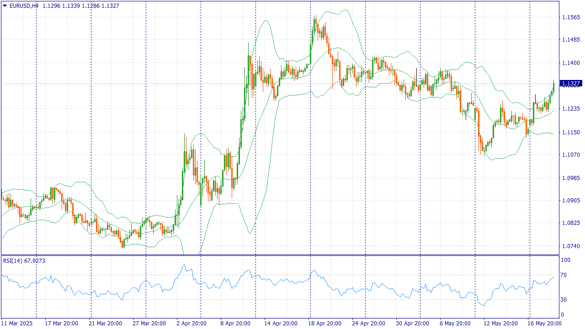Click the 11 Mar 2025 date label
This screenshot has width=585, height=329.
coord(17,323)
